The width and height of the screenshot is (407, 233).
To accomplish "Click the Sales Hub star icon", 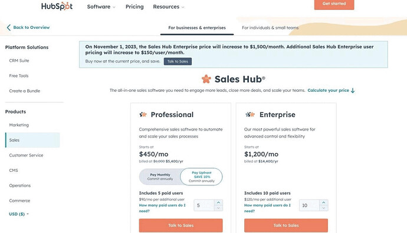I will click(x=206, y=79).
